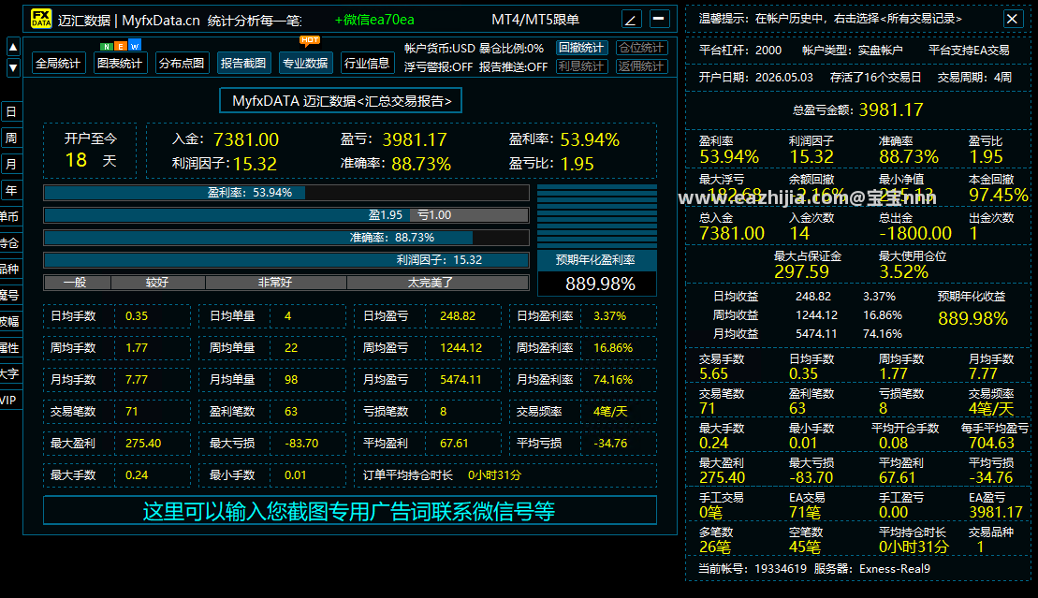Image resolution: width=1038 pixels, height=598 pixels.
Task: Click the +微信ea70ea contact text
Action: pyautogui.click(x=374, y=20)
